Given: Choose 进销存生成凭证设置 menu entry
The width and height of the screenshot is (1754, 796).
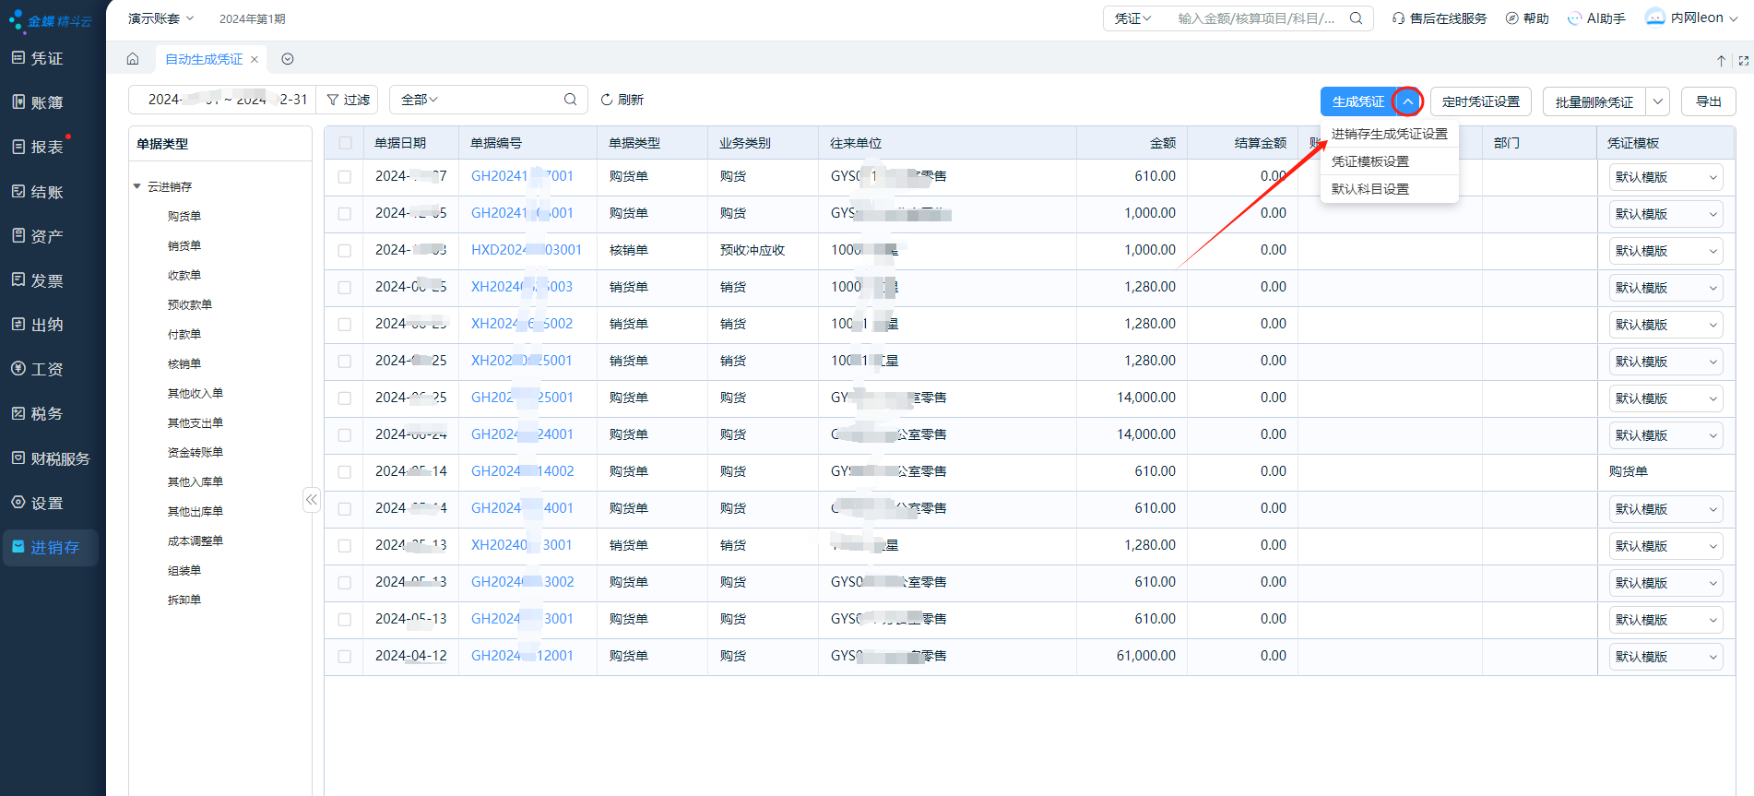Looking at the screenshot, I should click(1389, 134).
